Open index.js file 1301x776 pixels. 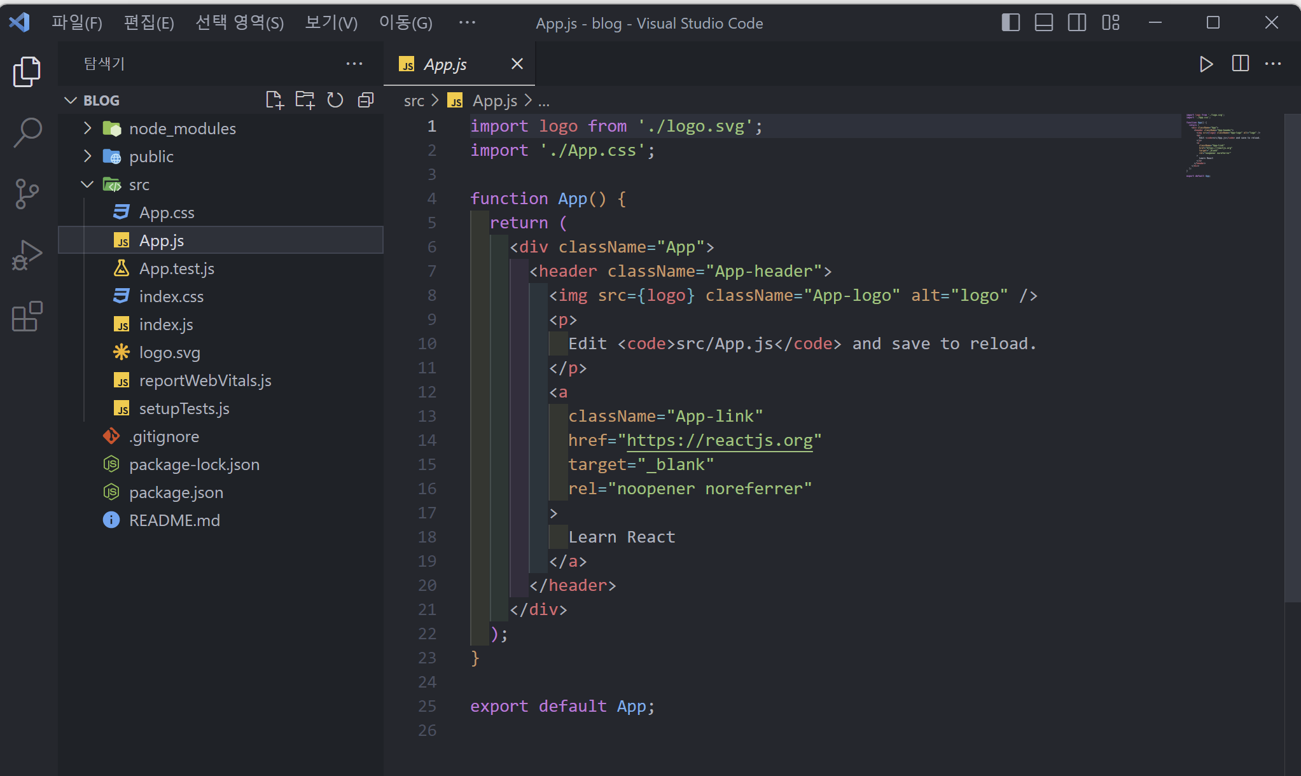click(220, 324)
